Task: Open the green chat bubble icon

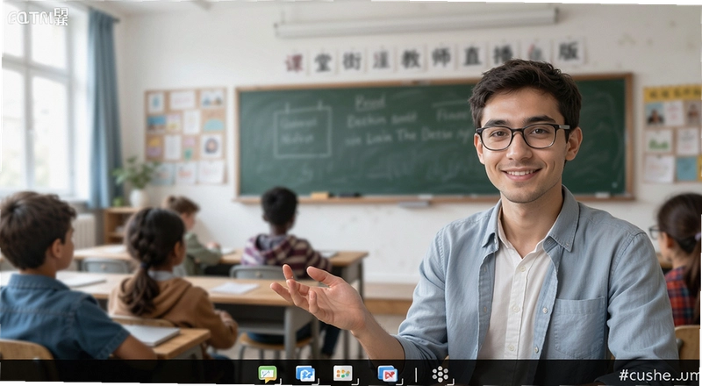Action: coord(268,374)
